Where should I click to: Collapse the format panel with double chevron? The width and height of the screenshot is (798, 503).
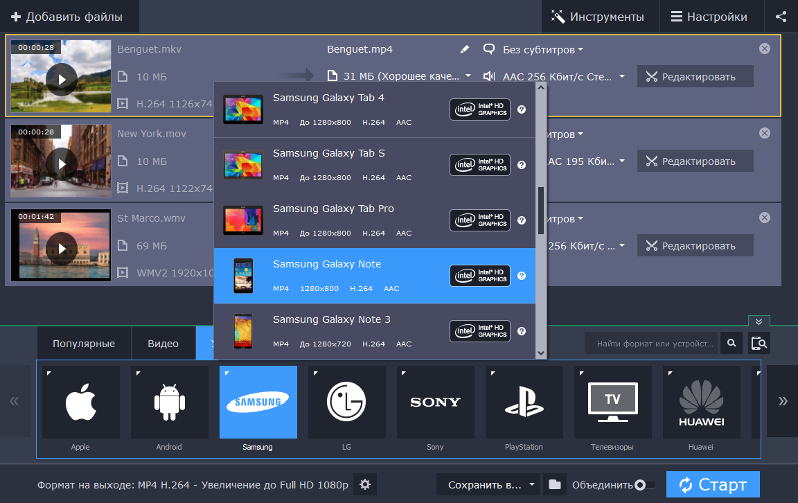click(759, 321)
